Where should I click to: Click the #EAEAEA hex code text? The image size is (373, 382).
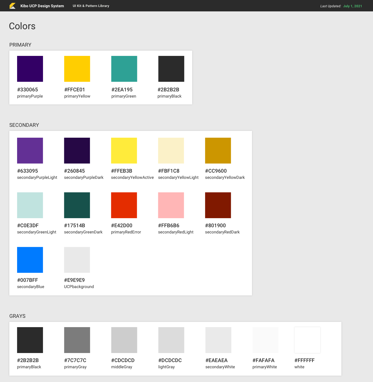pos(217,360)
